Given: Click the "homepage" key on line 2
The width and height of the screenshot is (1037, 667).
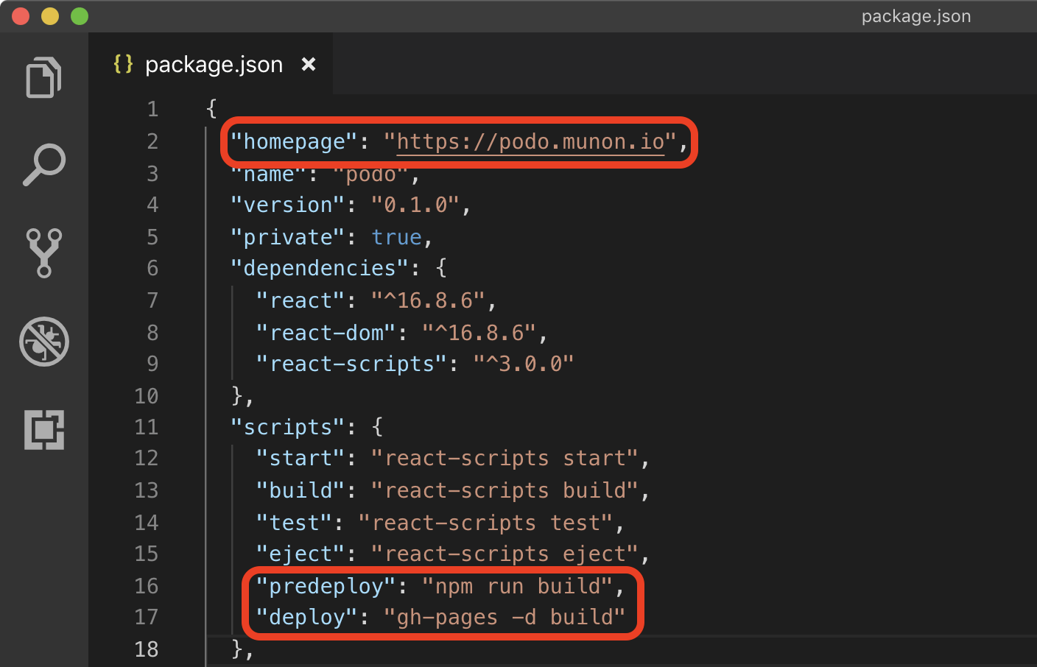Looking at the screenshot, I should pos(293,141).
